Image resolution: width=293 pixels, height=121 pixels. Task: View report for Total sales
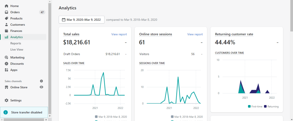119,34
